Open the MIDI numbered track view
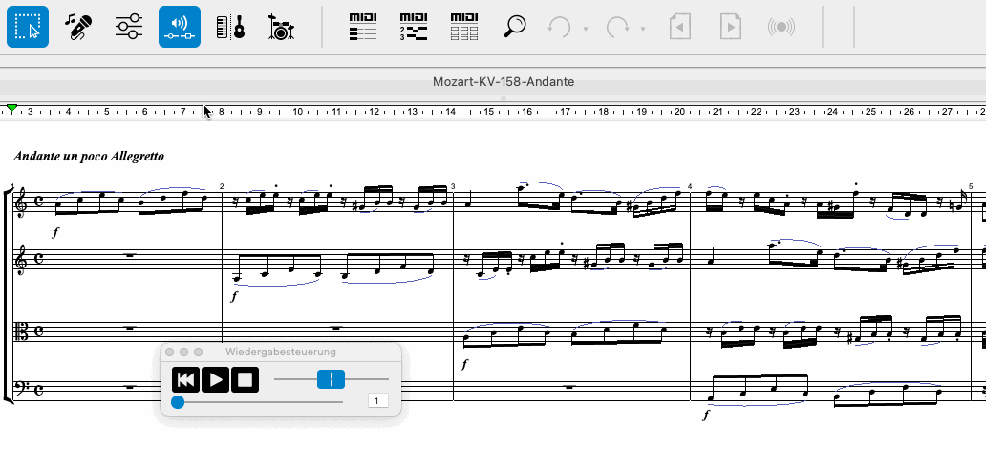 [x=414, y=27]
